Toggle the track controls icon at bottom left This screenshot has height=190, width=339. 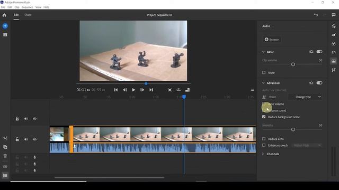[x=5, y=176]
